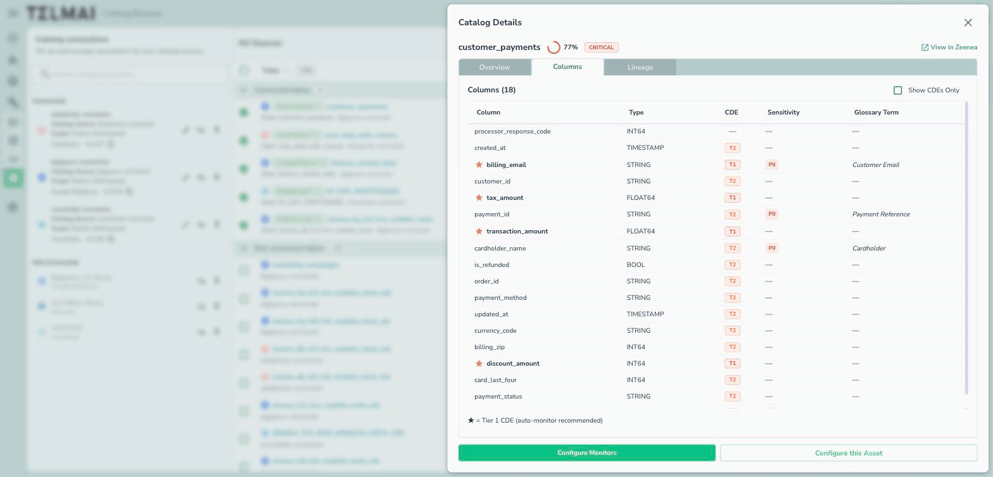Open the hamburger menu in background window

pyautogui.click(x=13, y=13)
